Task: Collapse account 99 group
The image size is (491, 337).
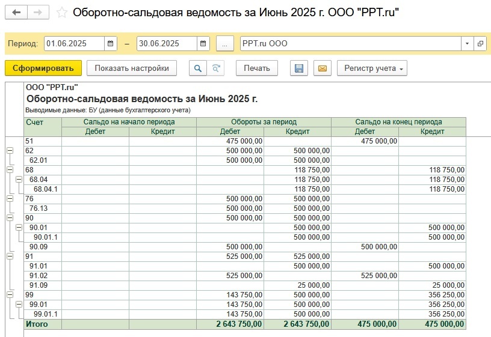Action: pyautogui.click(x=10, y=295)
